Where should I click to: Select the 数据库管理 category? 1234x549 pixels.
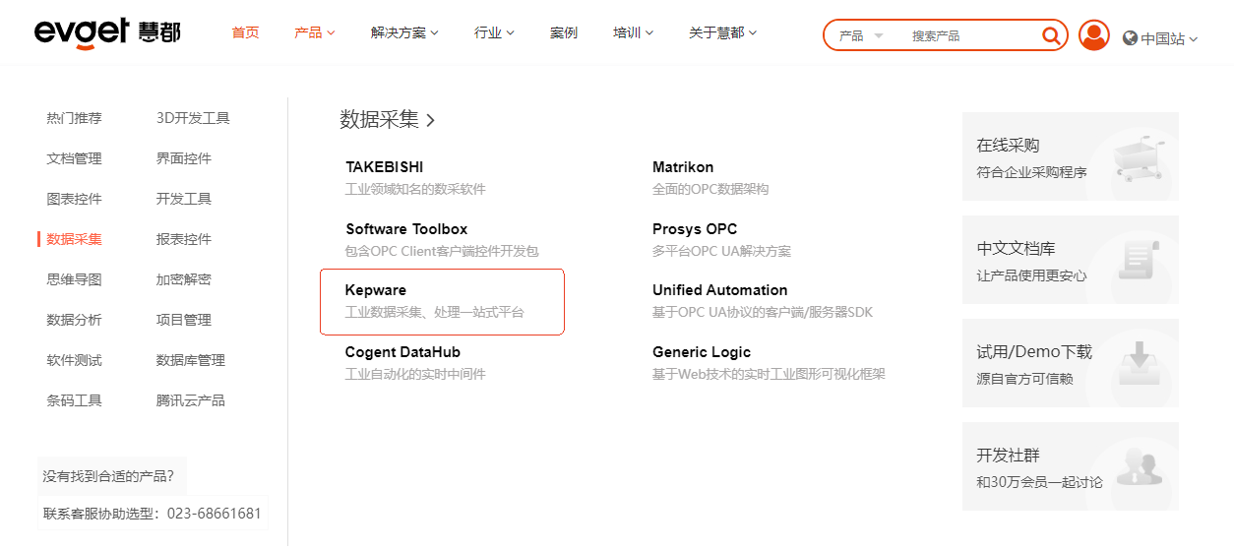tap(191, 360)
